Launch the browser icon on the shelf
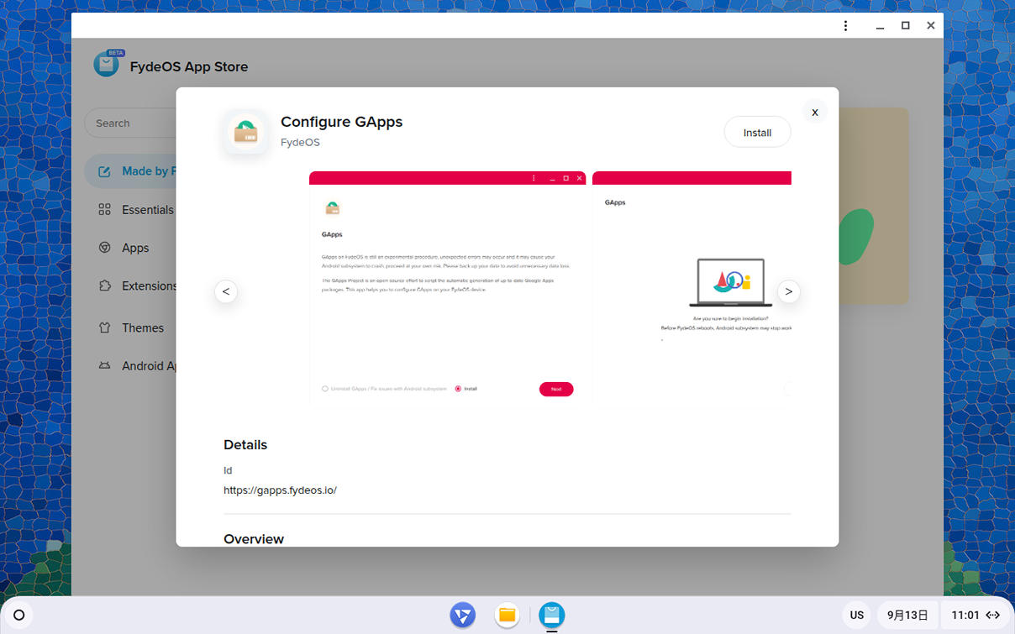Screen dimensions: 1015x634 (x=462, y=615)
